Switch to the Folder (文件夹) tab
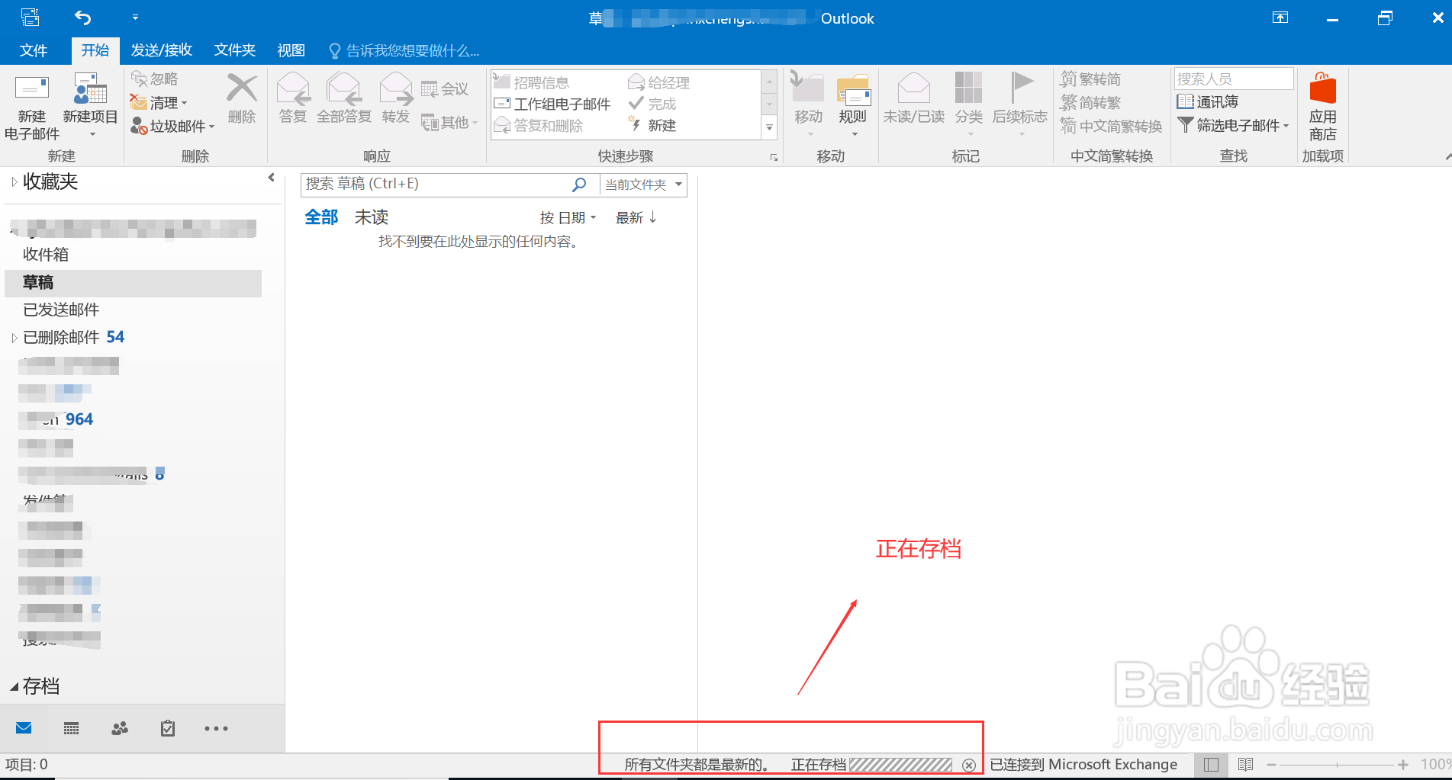This screenshot has height=780, width=1452. point(235,50)
